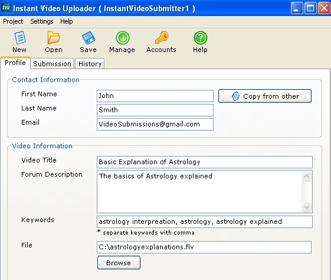Click the Browse button for the video file

point(119,263)
